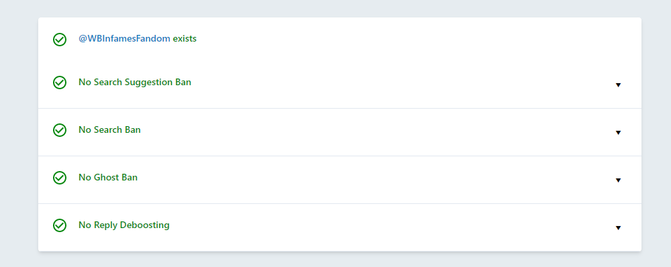Click the checkmark icon for No Search Ban
The height and width of the screenshot is (267, 671).
coord(60,130)
